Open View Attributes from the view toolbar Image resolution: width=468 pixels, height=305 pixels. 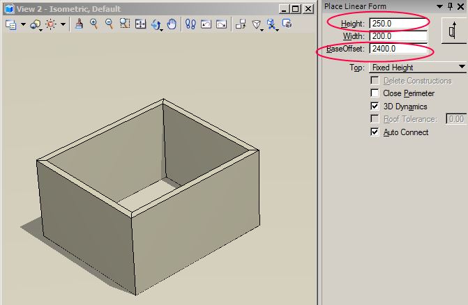11,24
